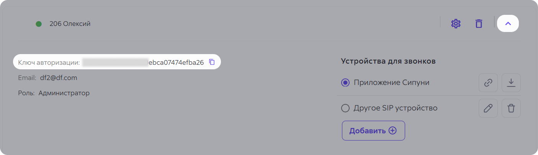The height and width of the screenshot is (155, 538).
Task: Edit the Другое SIP устройство settings
Action: click(488, 108)
